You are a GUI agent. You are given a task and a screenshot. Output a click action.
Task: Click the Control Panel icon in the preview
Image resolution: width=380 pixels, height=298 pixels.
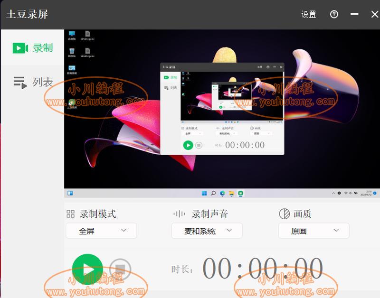(72, 70)
